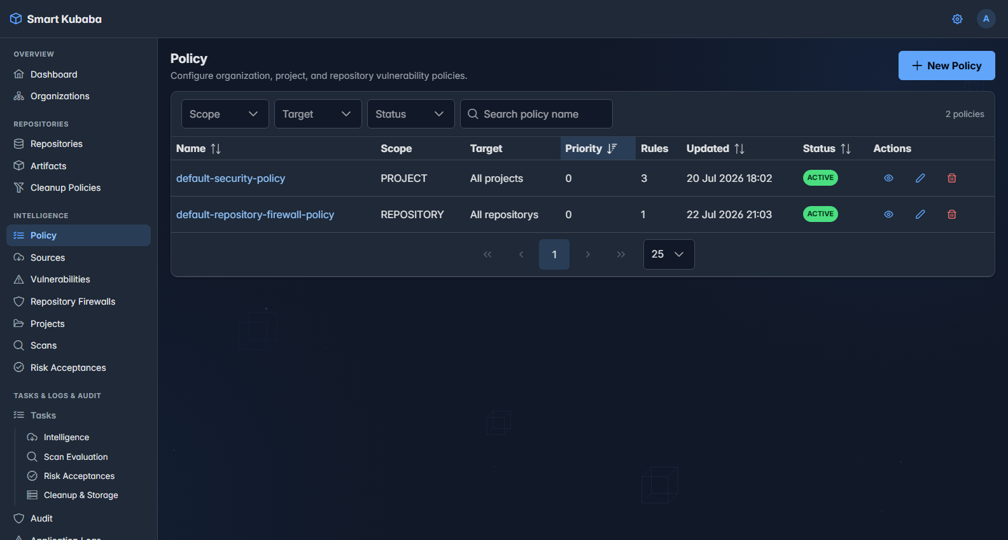Image resolution: width=1008 pixels, height=540 pixels.
Task: Open Projects in the sidebar
Action: tap(79, 324)
